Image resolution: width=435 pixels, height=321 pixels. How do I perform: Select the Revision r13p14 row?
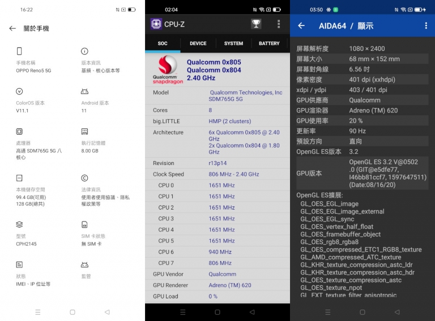217,163
